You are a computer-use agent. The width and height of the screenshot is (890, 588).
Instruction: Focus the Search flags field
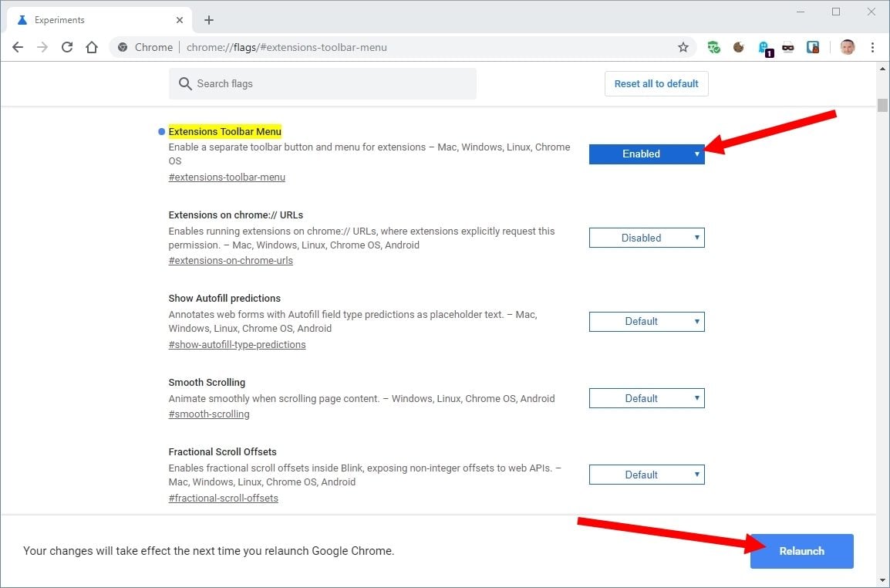(322, 83)
